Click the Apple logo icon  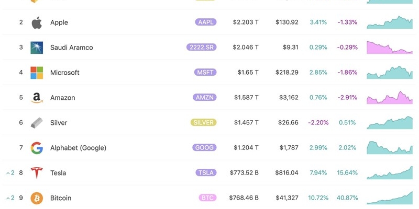(37, 22)
